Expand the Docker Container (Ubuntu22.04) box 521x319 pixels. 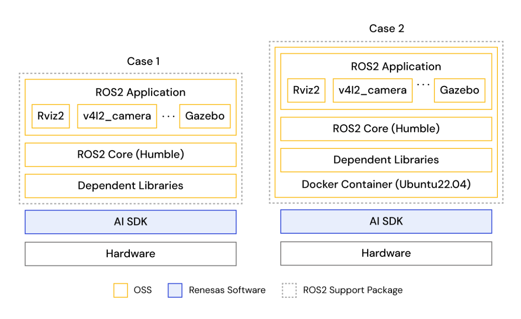pyautogui.click(x=386, y=184)
